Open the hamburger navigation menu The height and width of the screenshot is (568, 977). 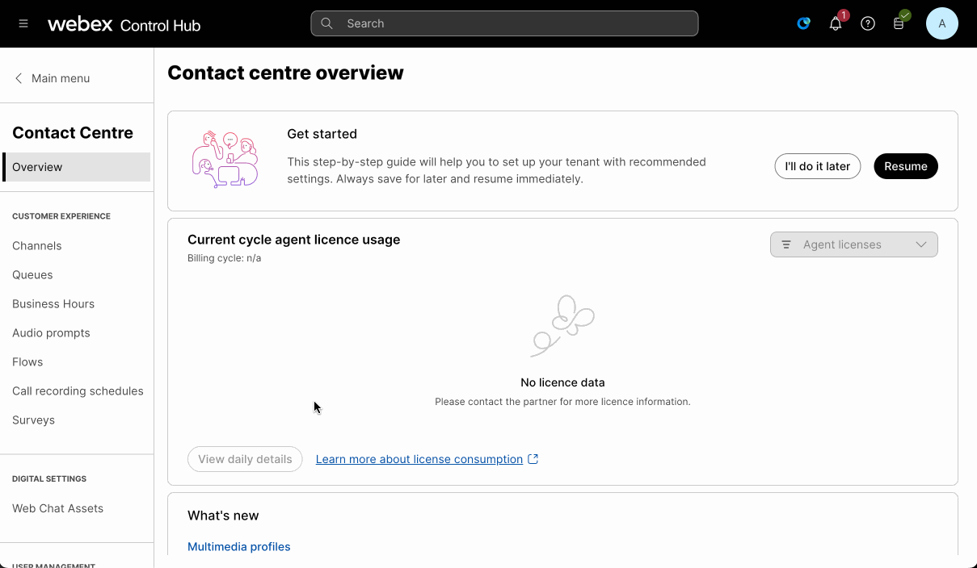pyautogui.click(x=23, y=23)
